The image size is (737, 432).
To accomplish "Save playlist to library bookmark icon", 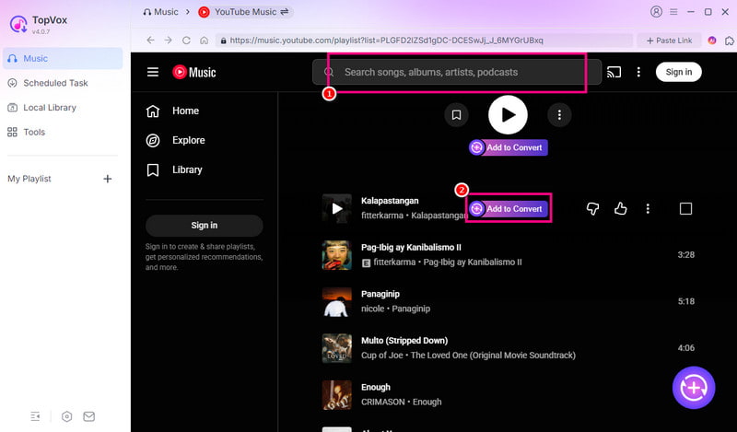I will (x=456, y=115).
